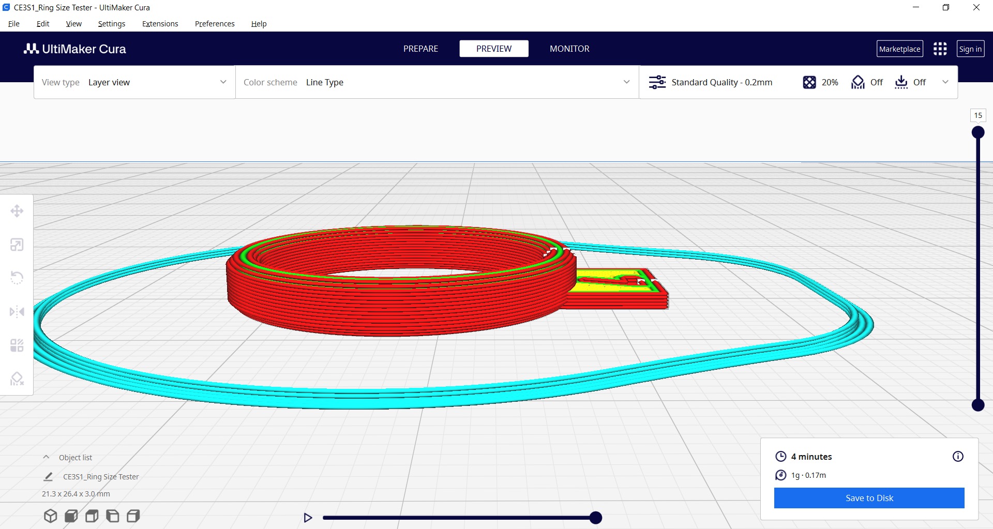
Task: Minimize the Cura window
Action: [x=916, y=7]
